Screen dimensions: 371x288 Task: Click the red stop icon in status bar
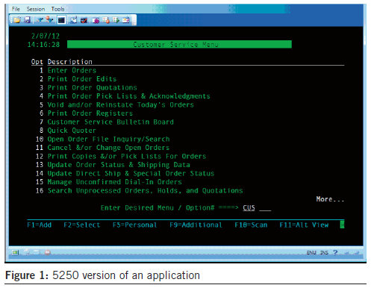(x=47, y=253)
